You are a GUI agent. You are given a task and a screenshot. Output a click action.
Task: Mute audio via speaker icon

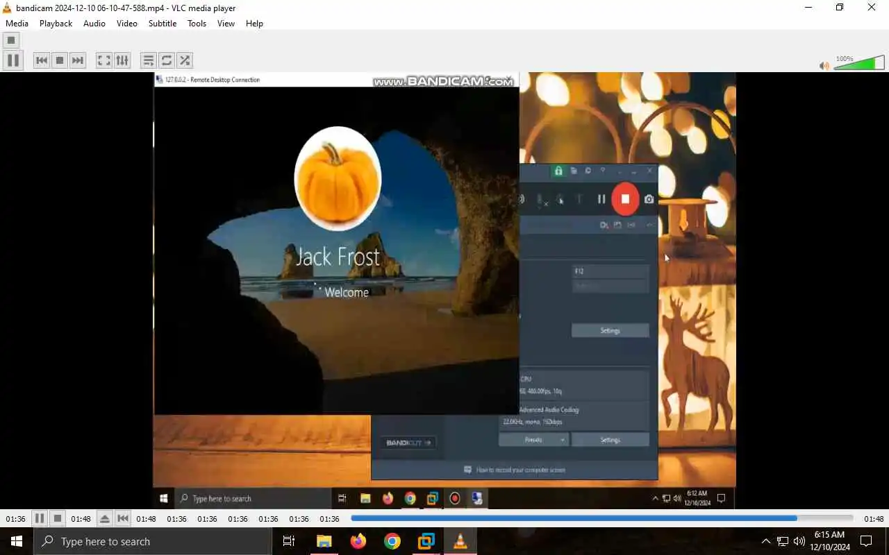click(x=824, y=66)
